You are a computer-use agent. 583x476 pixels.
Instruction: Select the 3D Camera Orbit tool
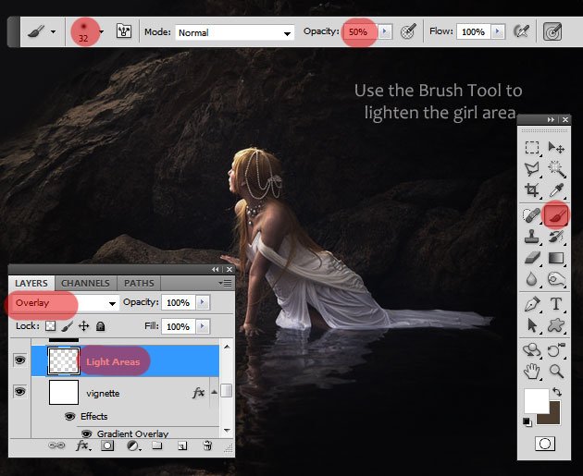tap(556, 350)
